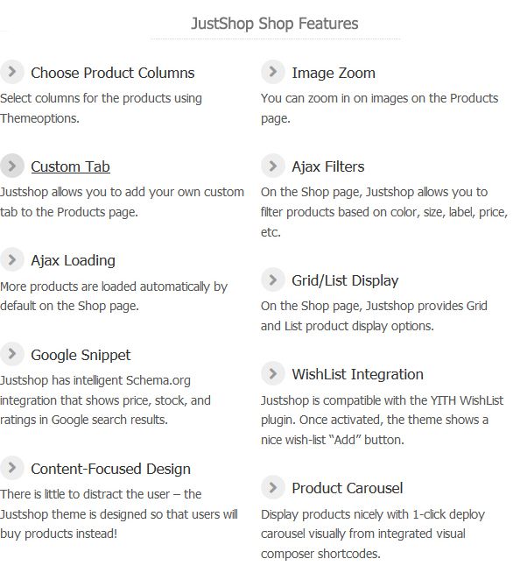Click the arrow icon beside WishList Integration
The width and height of the screenshot is (513, 580).
pyautogui.click(x=273, y=373)
